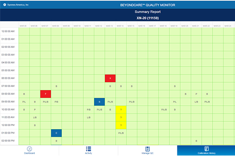Select the blue C cell on MAR 08

(x=56, y=133)
